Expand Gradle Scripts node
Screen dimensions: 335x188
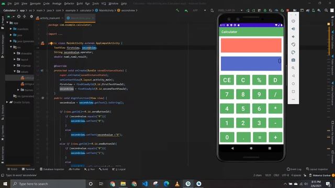point(7,102)
